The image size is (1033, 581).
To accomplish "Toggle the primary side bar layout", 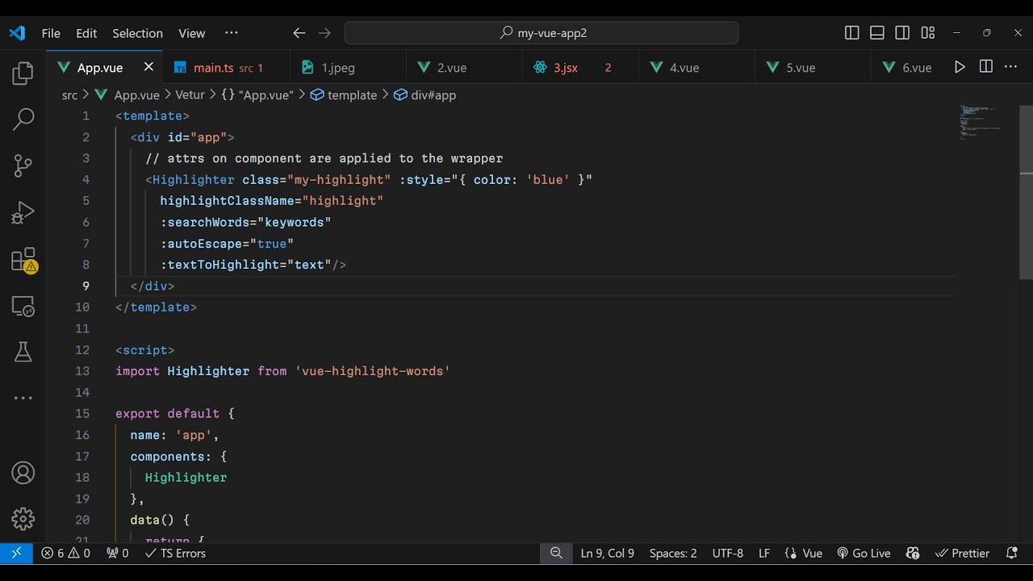I will 851,33.
